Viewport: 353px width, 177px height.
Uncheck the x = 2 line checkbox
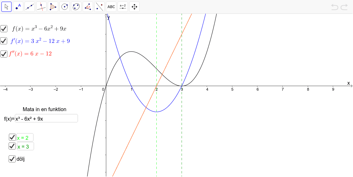pyautogui.click(x=12, y=137)
